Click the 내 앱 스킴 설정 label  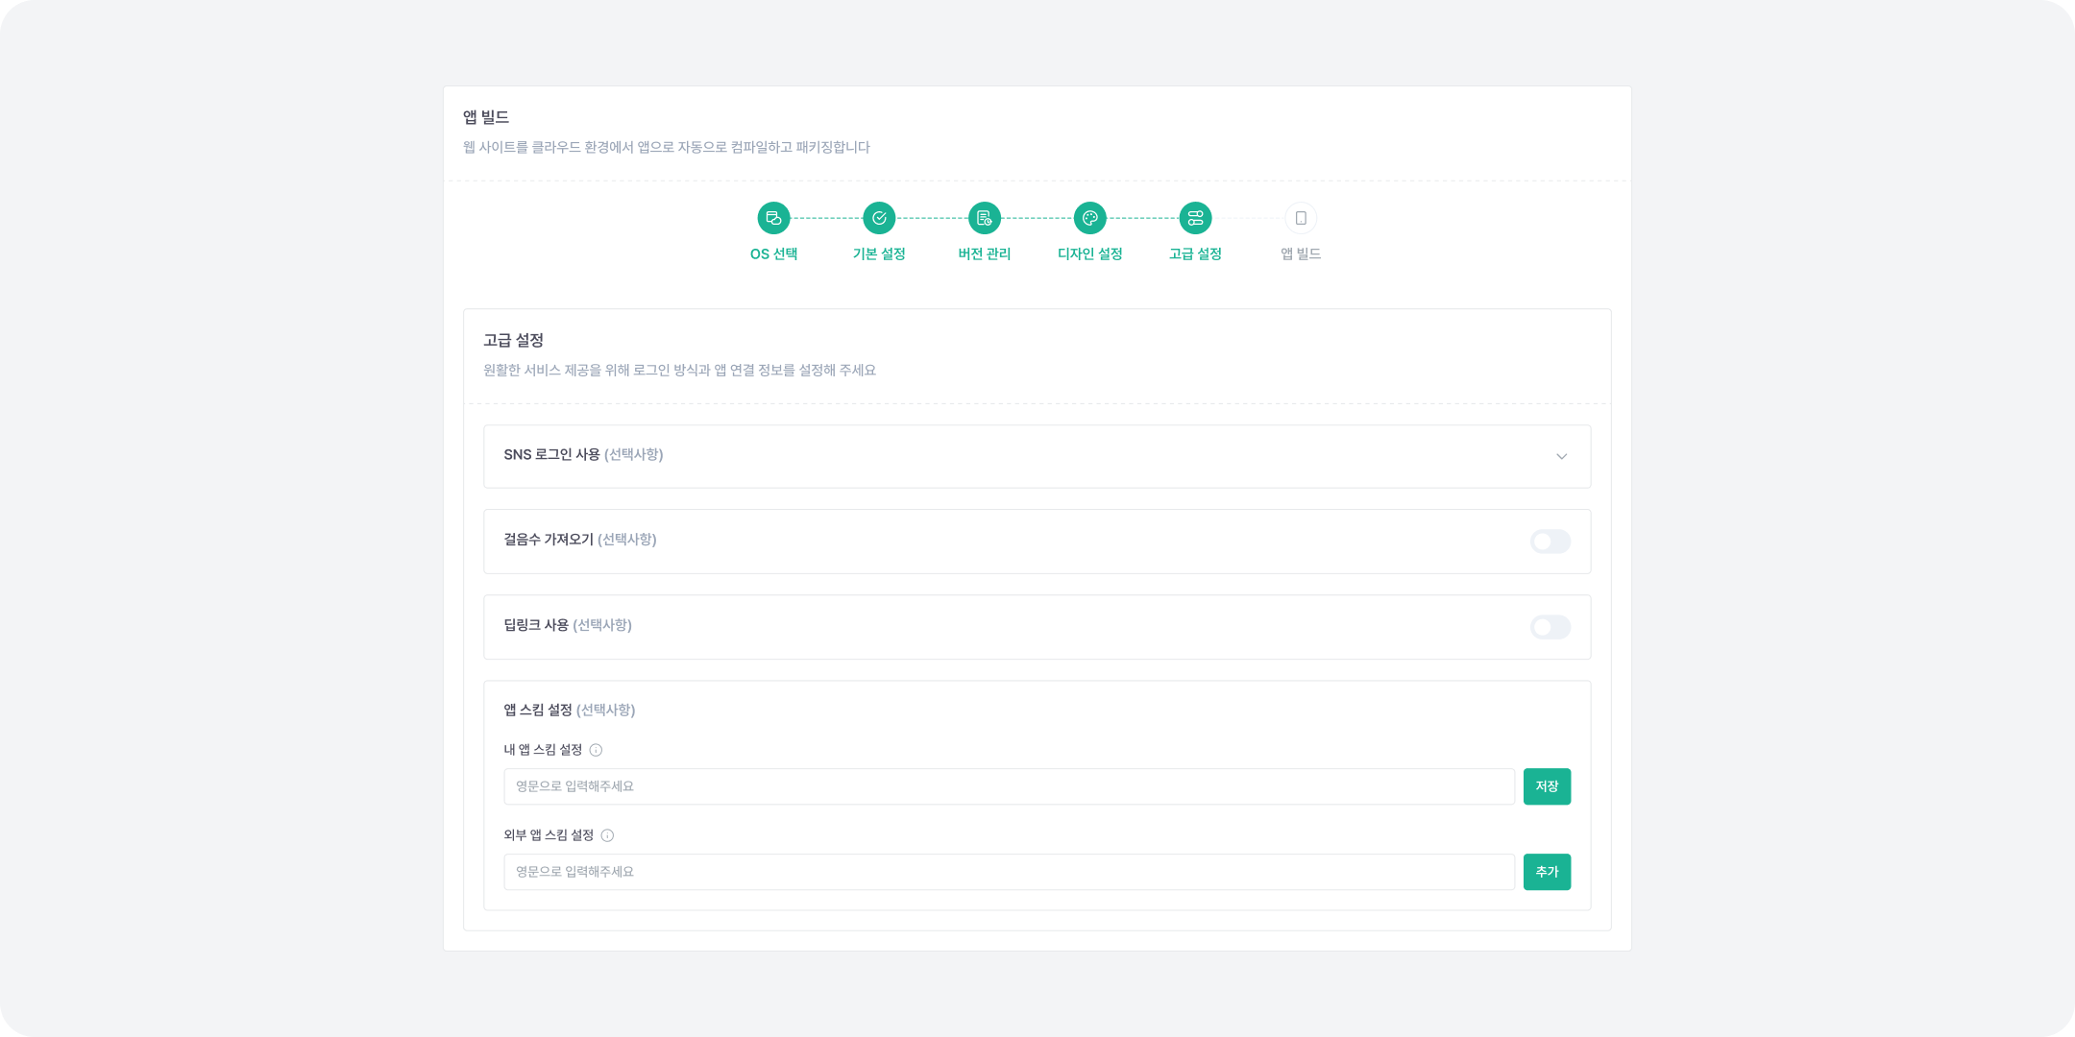(543, 750)
